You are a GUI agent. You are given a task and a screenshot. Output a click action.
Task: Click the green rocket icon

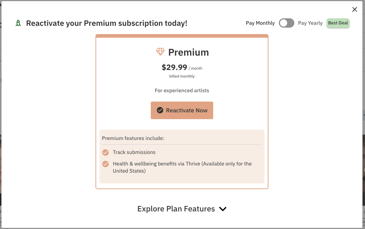coord(18,23)
